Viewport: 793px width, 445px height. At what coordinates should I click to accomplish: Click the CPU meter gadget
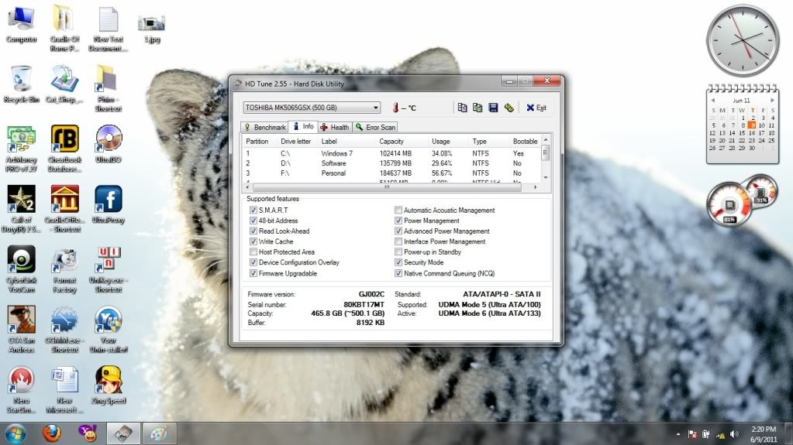[729, 204]
